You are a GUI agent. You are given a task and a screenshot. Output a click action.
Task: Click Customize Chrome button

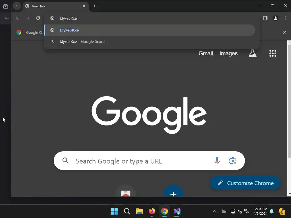click(245, 183)
